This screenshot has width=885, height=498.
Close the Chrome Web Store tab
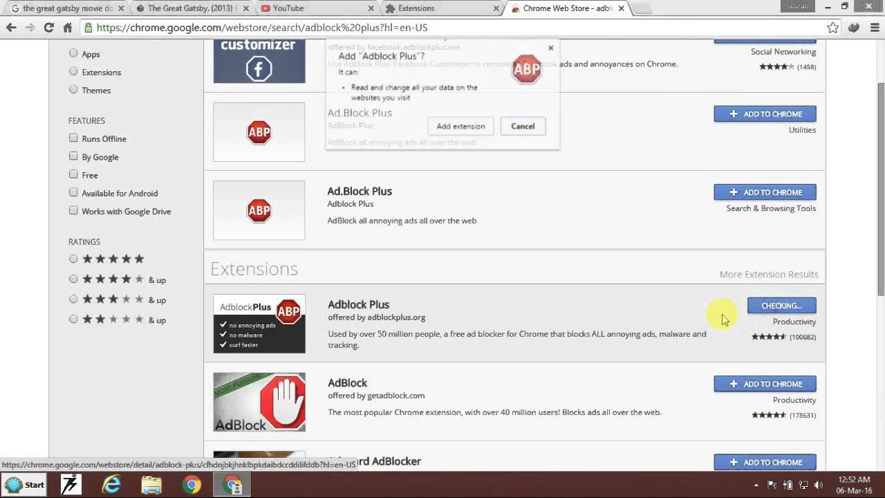[621, 8]
